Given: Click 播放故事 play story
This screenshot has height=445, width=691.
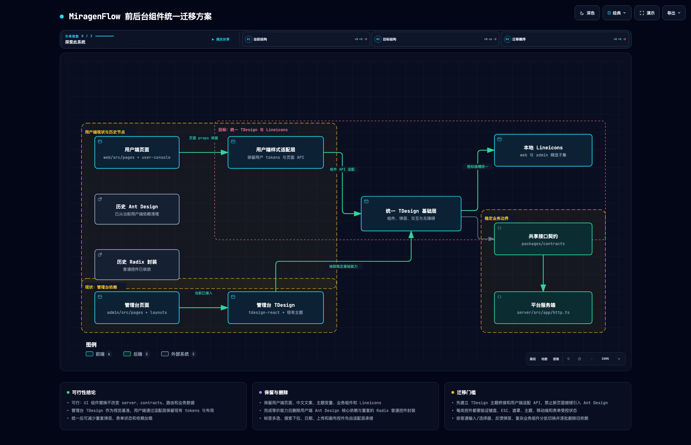Looking at the screenshot, I should (x=221, y=39).
